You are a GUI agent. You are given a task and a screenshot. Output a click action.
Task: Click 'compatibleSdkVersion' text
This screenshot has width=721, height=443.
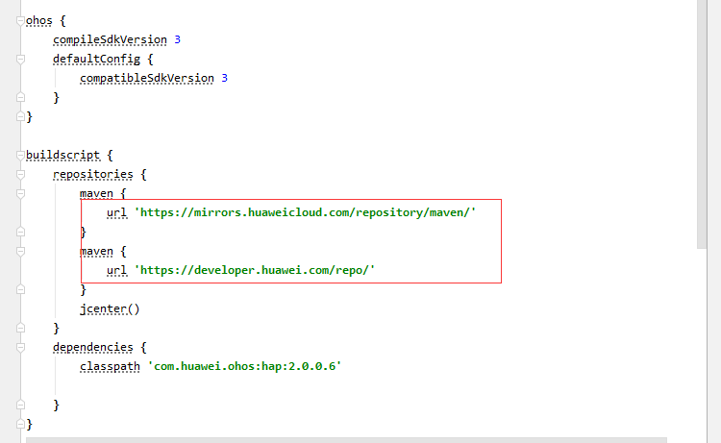147,79
